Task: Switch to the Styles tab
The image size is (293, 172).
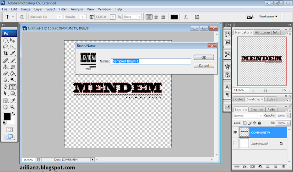Action: click(x=271, y=99)
